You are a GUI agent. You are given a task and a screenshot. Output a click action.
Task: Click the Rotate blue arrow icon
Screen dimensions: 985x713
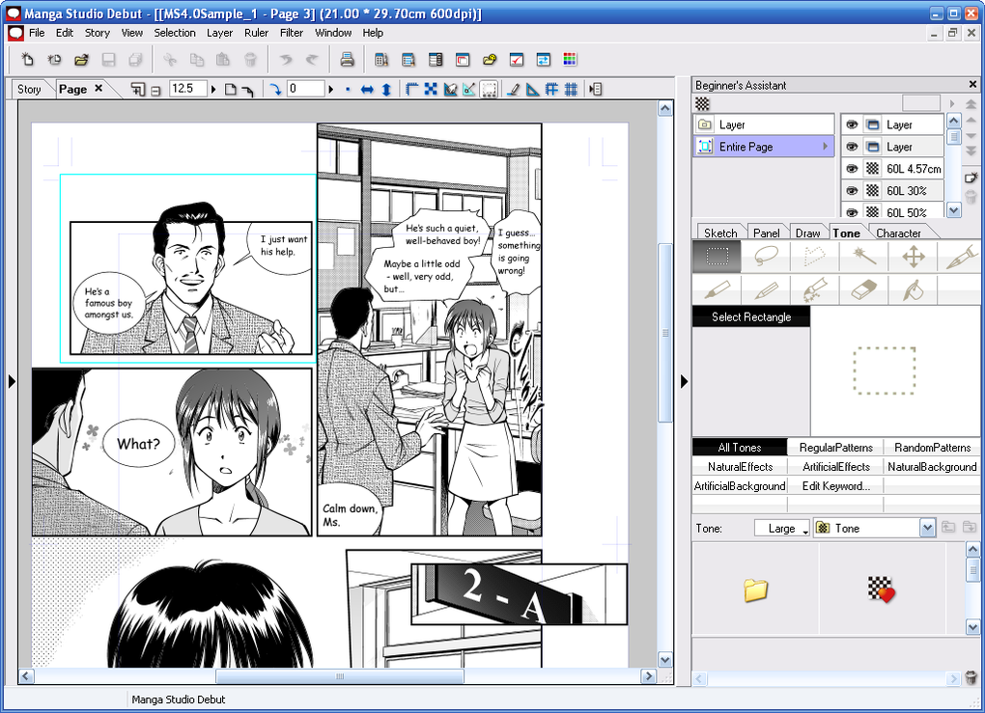point(275,90)
